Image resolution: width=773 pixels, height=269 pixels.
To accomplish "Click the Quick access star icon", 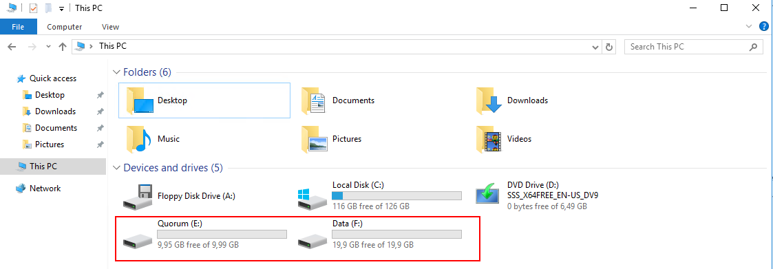I will [21, 78].
